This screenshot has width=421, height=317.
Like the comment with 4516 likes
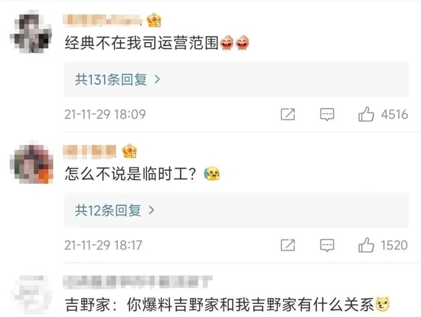(x=366, y=114)
